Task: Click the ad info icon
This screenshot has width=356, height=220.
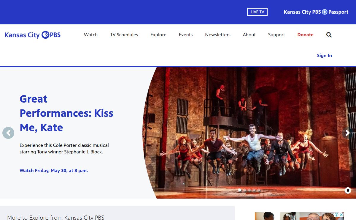Action: coord(337,215)
